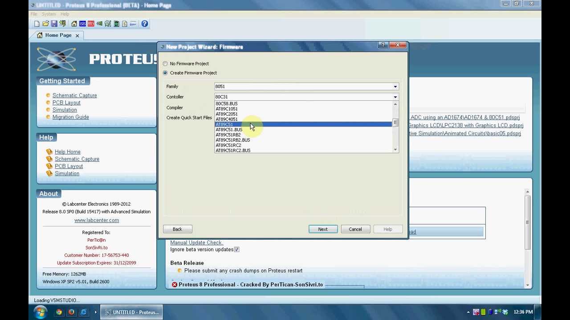Select AT89C51RB2.BUS in the controller list
Image resolution: width=570 pixels, height=320 pixels.
[303, 140]
